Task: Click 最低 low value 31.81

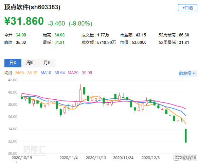Action: (59, 43)
